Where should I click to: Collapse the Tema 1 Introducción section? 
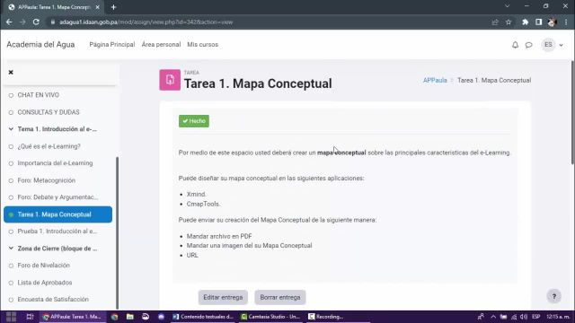[x=11, y=129]
